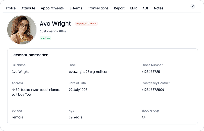This screenshot has width=204, height=131.
Task: Click the Date of Birth field label
Action: click(77, 83)
